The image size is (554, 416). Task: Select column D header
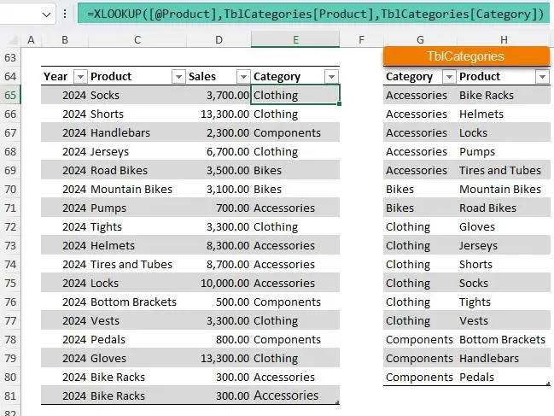(x=219, y=39)
